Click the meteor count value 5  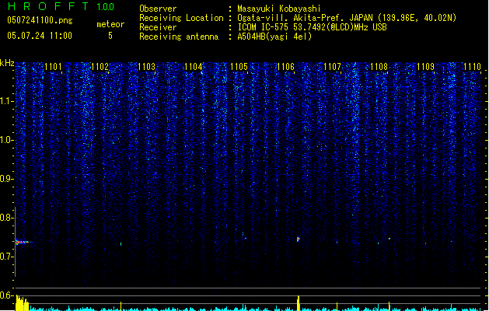110,36
